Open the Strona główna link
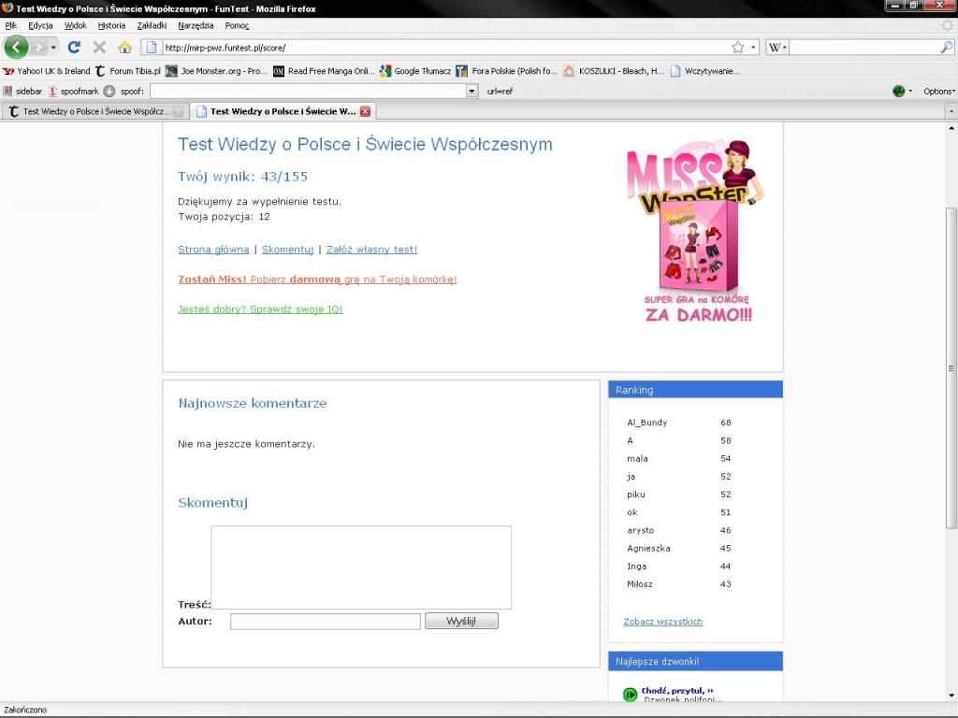 [x=213, y=249]
